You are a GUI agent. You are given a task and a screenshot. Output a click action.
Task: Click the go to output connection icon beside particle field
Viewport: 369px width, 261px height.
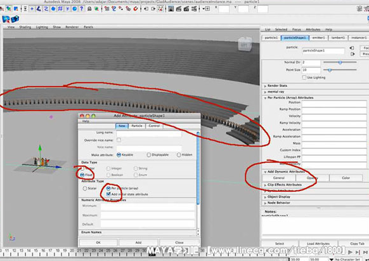pos(353,54)
